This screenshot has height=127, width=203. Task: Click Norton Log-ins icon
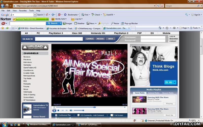pos(73,19)
